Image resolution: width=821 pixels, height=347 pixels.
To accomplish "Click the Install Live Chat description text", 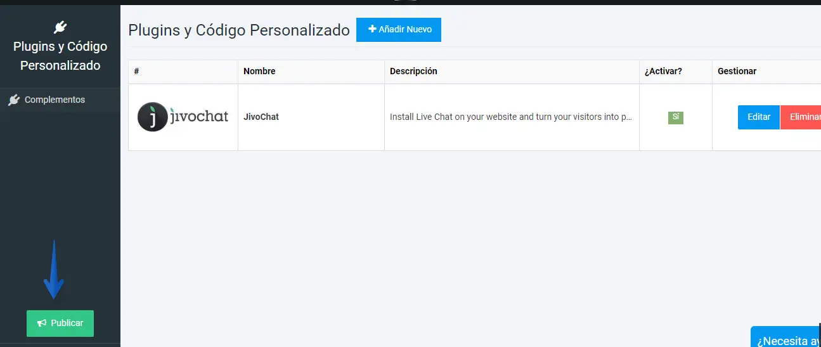I will tap(510, 117).
